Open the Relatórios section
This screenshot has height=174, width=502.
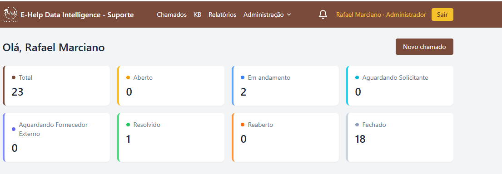click(x=222, y=14)
